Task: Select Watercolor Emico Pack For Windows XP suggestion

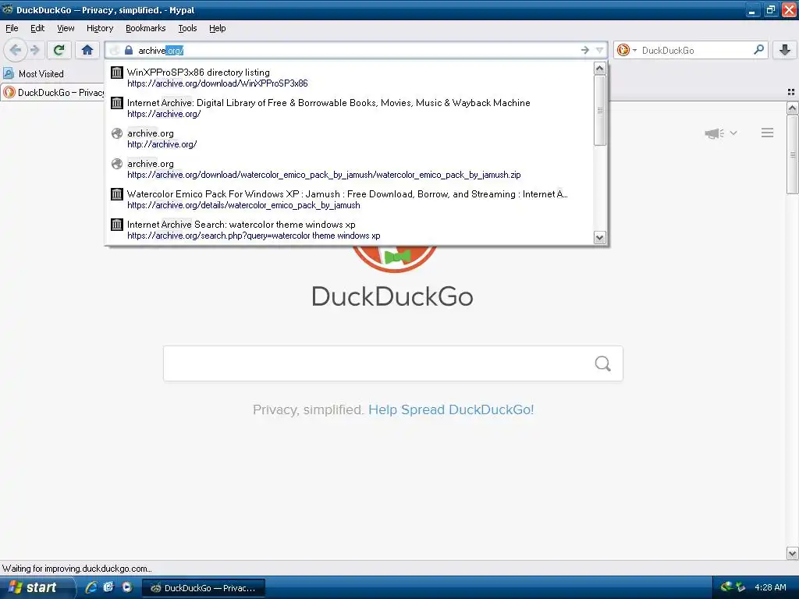Action: coord(350,199)
